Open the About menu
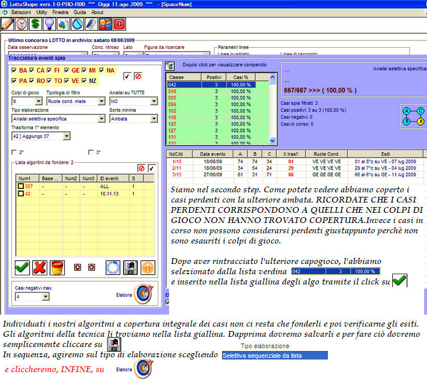The width and height of the screenshot is (427, 380). [97, 13]
